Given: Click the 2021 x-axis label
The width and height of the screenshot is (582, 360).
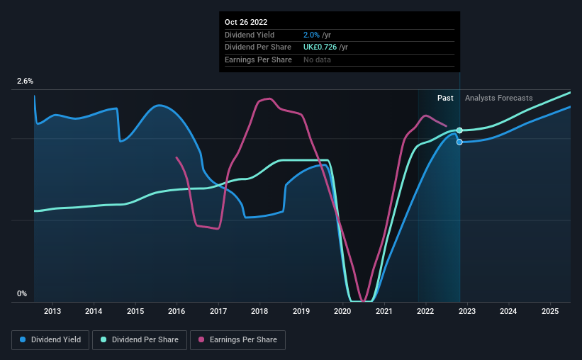Looking at the screenshot, I should click(384, 311).
